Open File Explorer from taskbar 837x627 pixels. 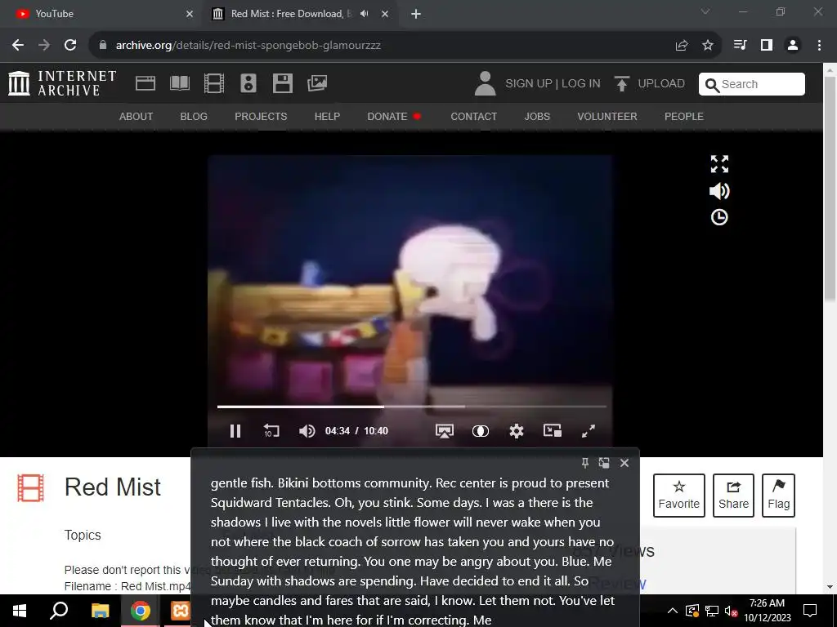coord(100,611)
